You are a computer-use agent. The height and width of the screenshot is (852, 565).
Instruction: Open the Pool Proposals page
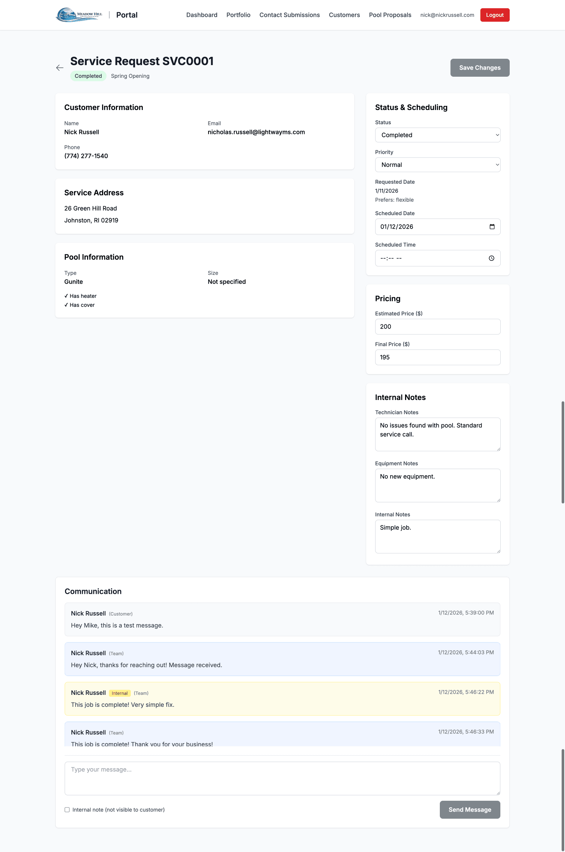tap(390, 15)
